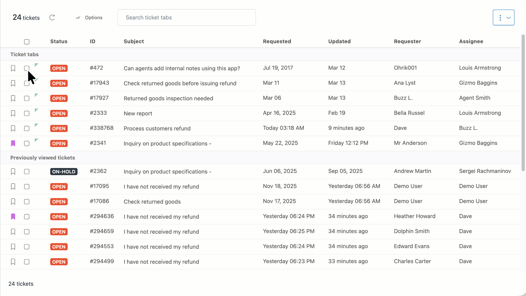Select ticket #17095 checkbox

coord(27,187)
